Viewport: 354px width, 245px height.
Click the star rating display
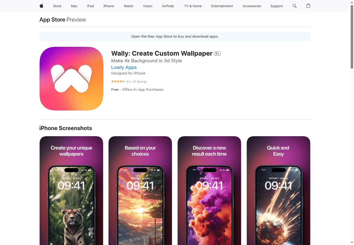point(118,81)
